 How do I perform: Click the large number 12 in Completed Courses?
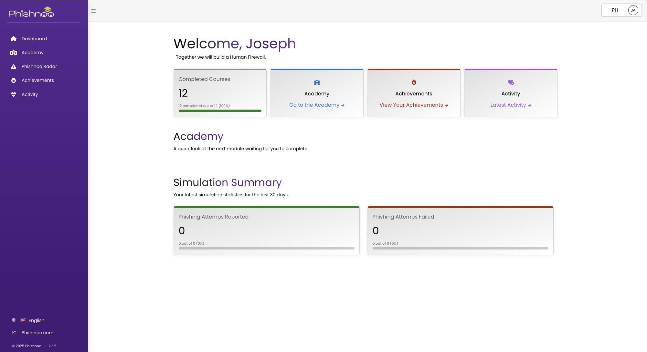pyautogui.click(x=183, y=93)
